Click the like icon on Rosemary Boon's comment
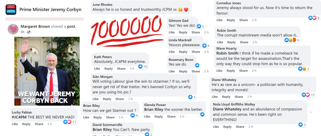Screen dimensions: 321x136 coord(197,65)
